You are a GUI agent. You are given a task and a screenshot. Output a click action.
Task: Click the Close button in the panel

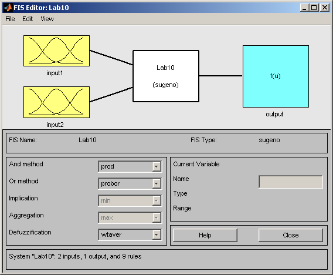point(291,235)
